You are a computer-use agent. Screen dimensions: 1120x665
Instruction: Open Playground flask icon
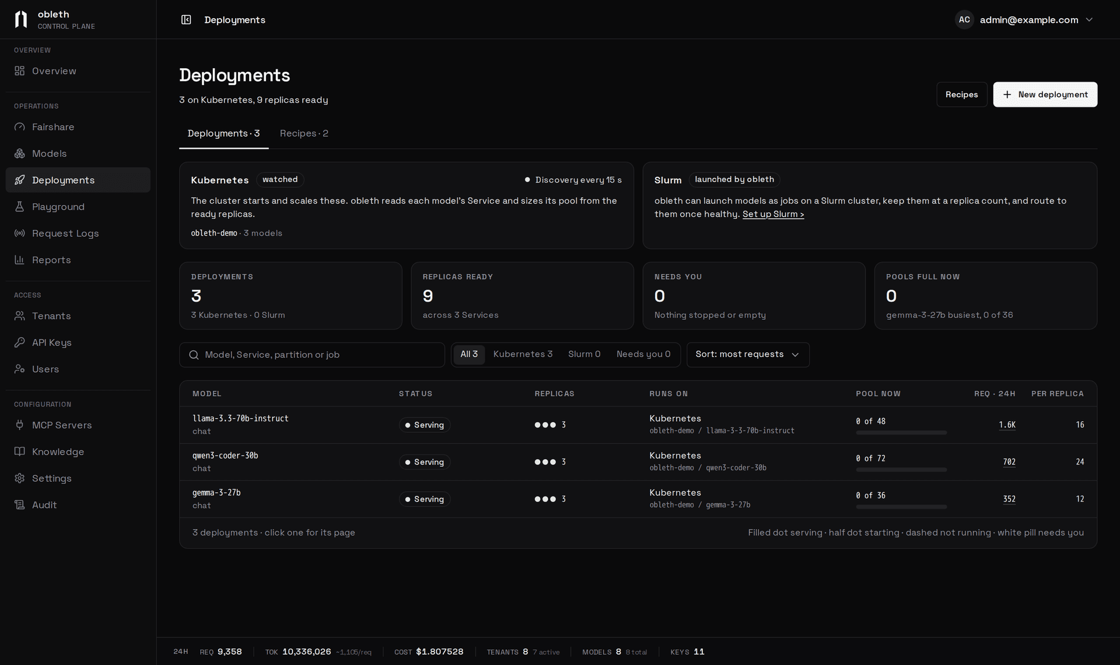coord(20,206)
